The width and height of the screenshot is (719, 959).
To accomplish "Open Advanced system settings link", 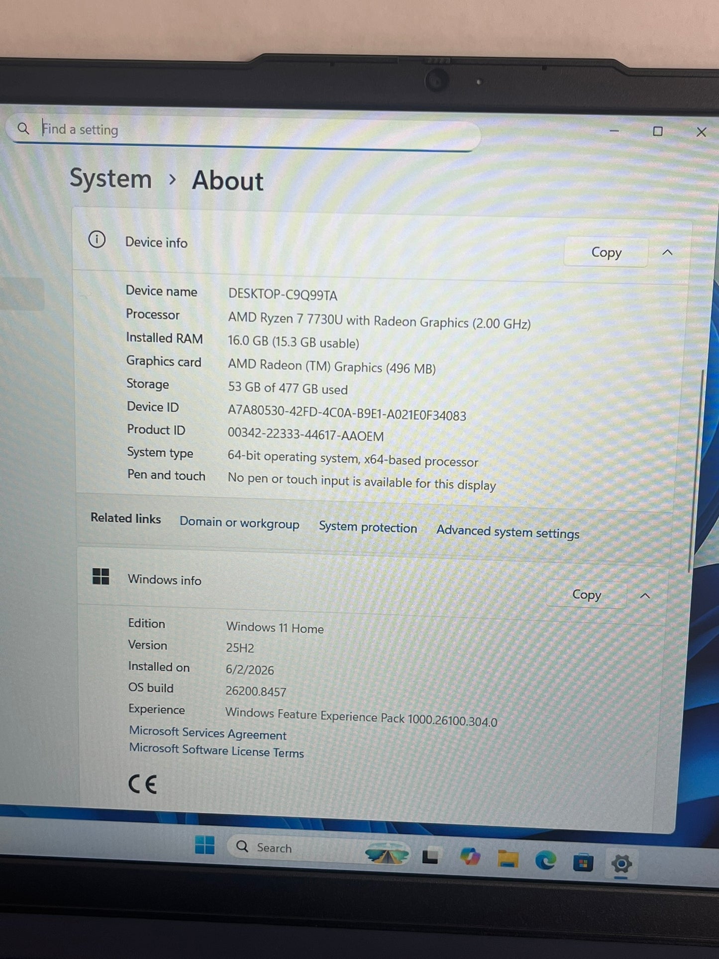I will pos(508,532).
